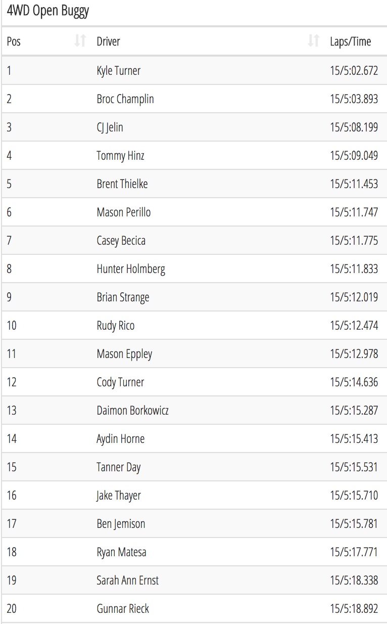Click Gunnar Rieck's time 15/5:18.892

[354, 608]
